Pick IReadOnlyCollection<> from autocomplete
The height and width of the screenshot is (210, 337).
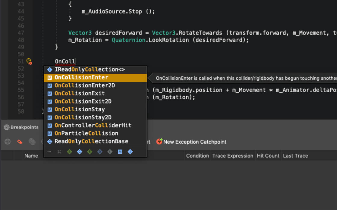pos(90,69)
